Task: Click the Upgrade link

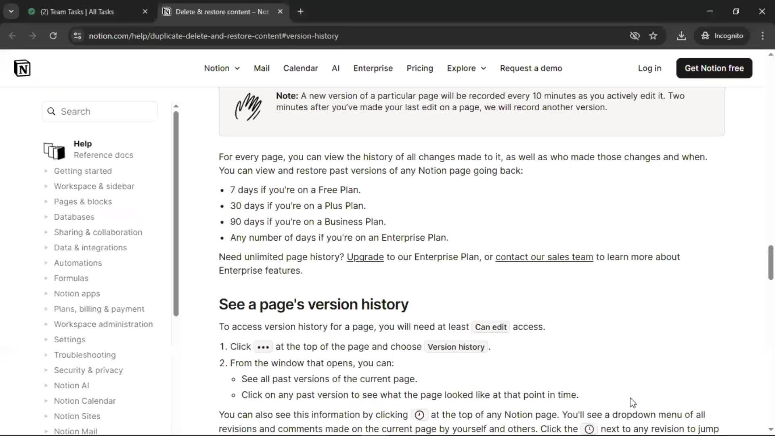Action: pos(365,257)
